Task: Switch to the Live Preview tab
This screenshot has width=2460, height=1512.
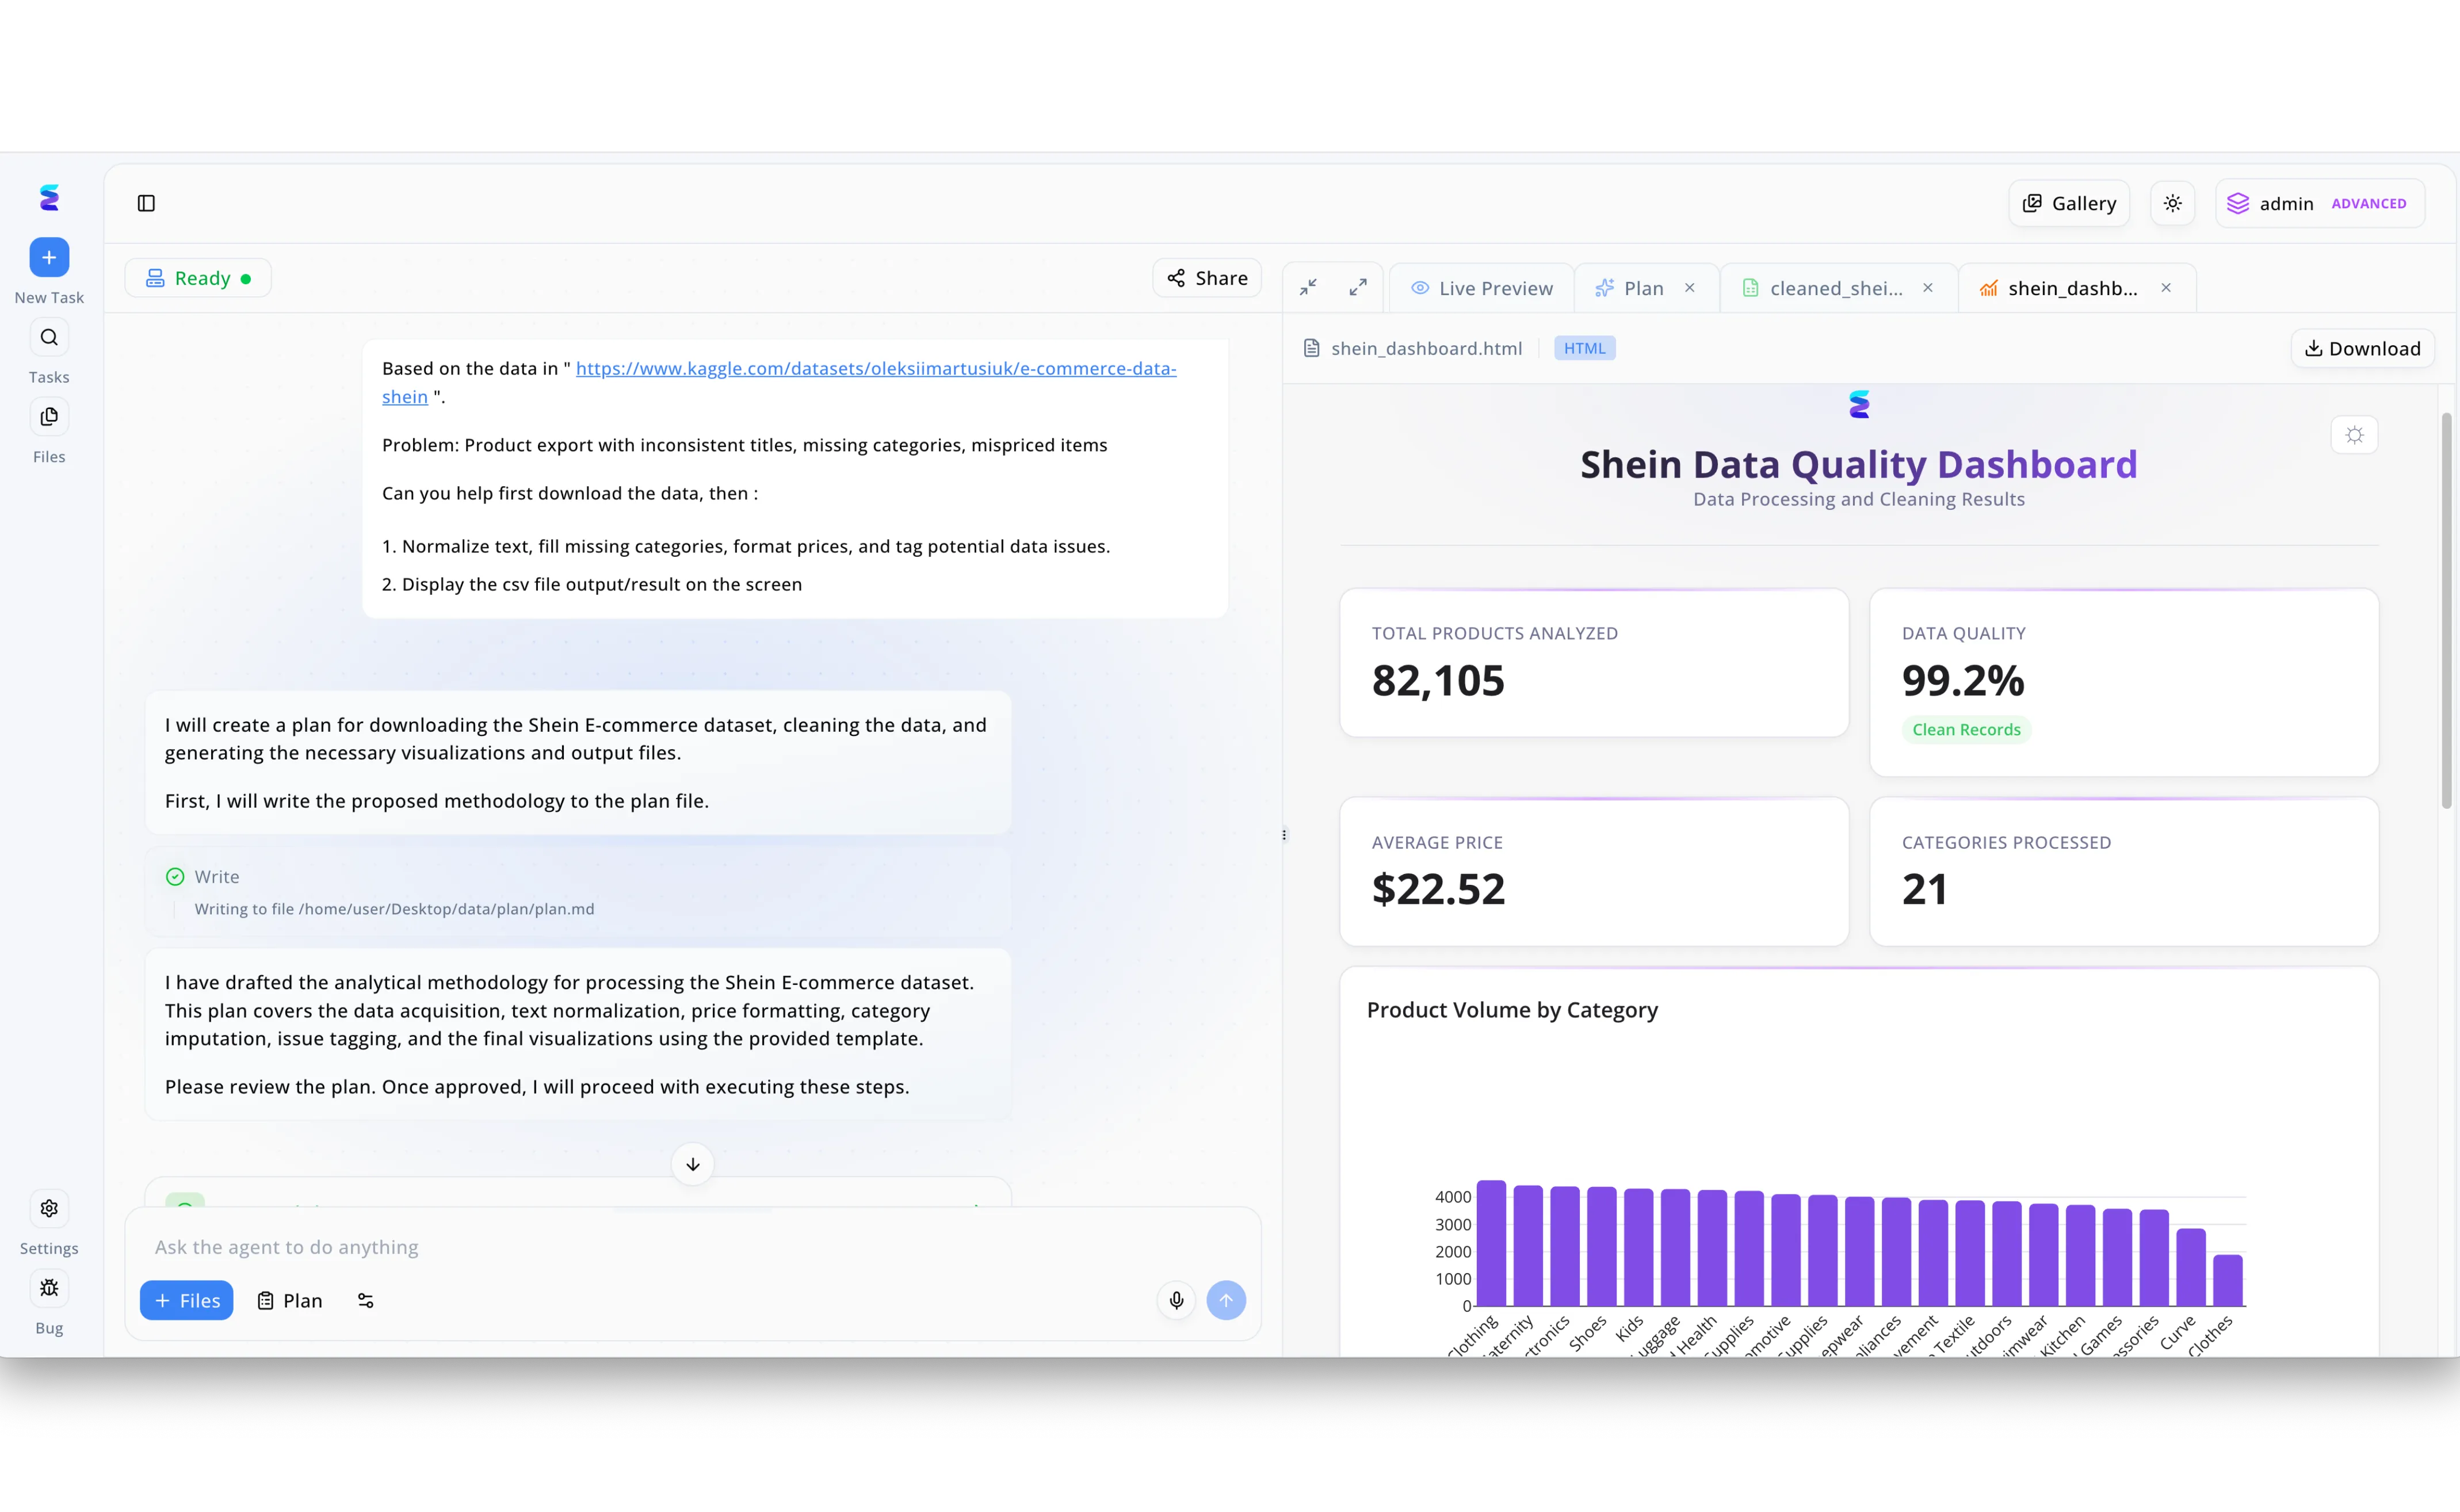Action: coord(1482,287)
